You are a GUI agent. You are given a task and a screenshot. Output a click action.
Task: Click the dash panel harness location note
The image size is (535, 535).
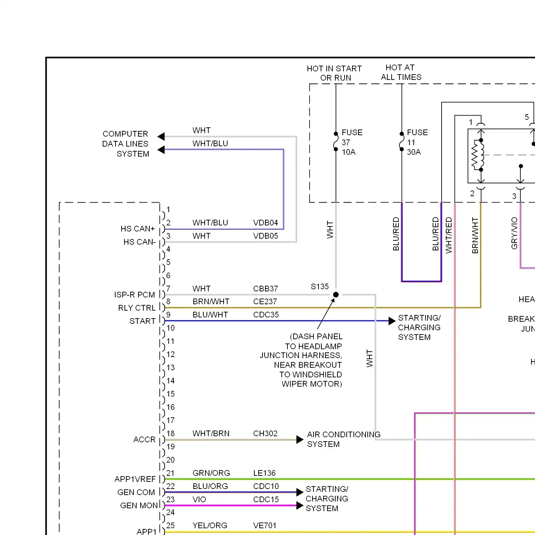pos(301,360)
